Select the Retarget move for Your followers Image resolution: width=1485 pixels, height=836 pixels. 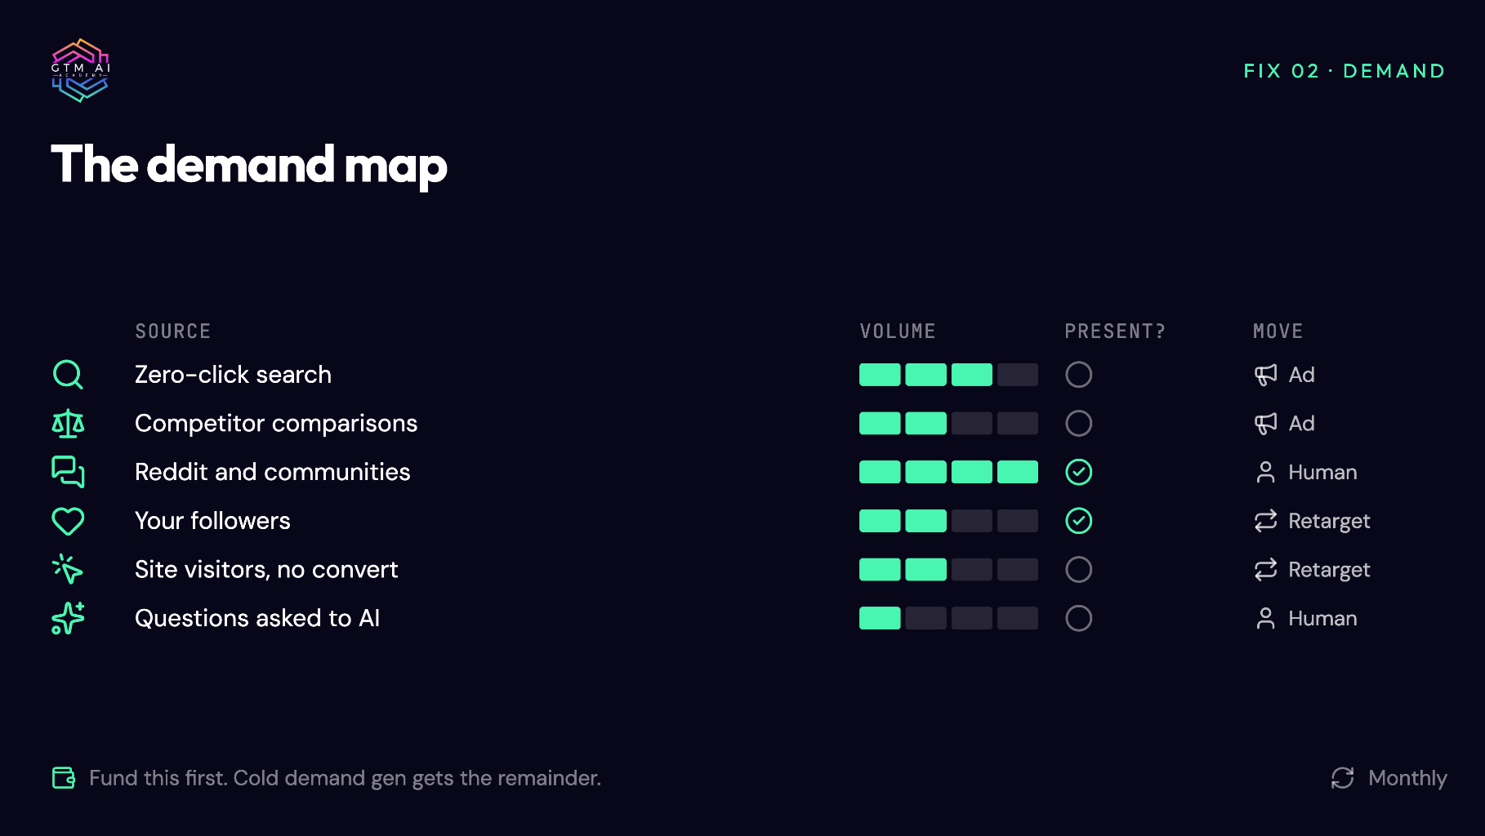pyautogui.click(x=1312, y=521)
